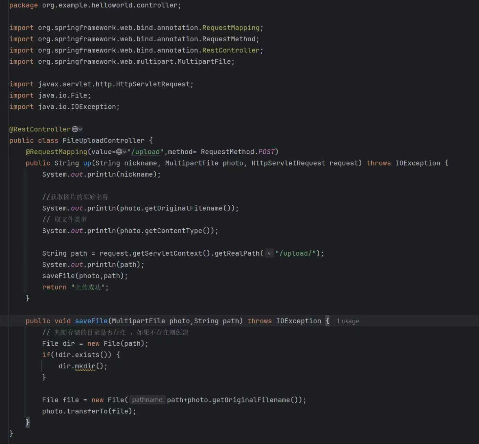Click the "s:" parameter hint in getRealPath
The width and height of the screenshot is (479, 444).
269,254
